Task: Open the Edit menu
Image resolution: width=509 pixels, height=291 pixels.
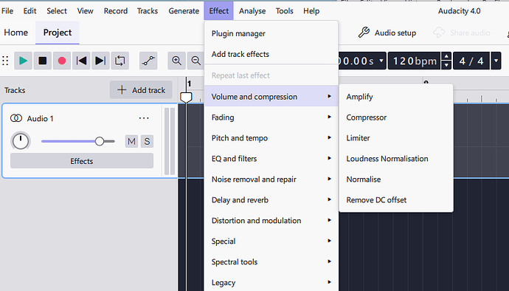Action: click(x=30, y=11)
